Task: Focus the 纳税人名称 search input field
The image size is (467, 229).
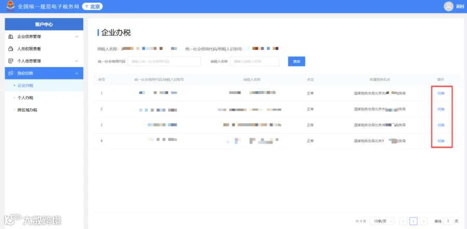Action: (255, 61)
